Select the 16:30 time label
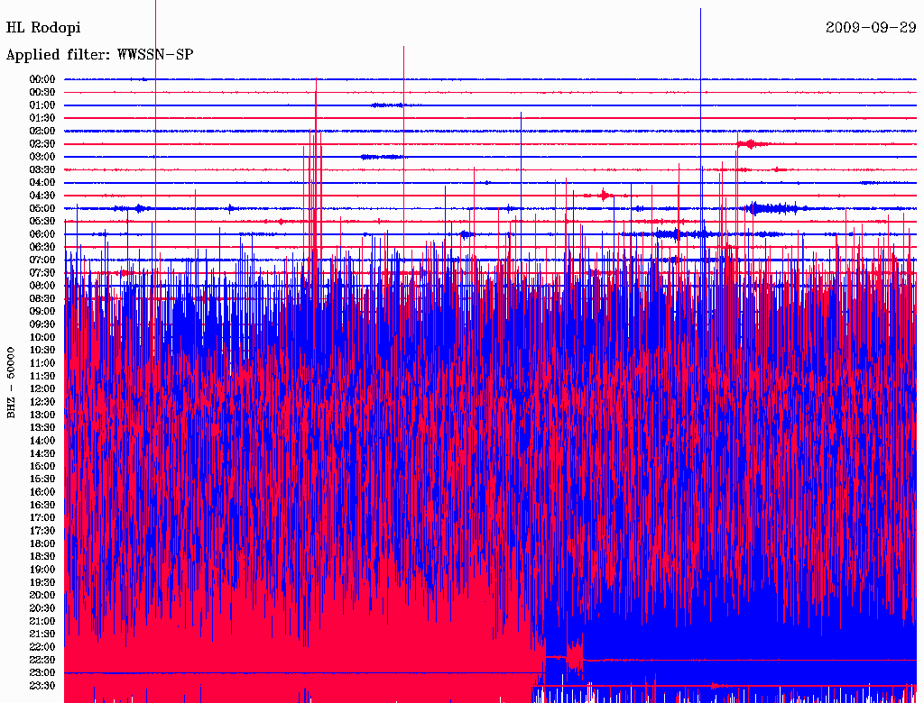The height and width of the screenshot is (703, 924). [42, 506]
